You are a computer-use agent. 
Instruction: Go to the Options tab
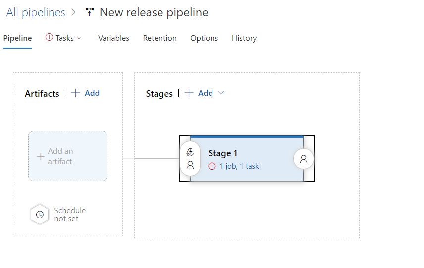pyautogui.click(x=204, y=38)
